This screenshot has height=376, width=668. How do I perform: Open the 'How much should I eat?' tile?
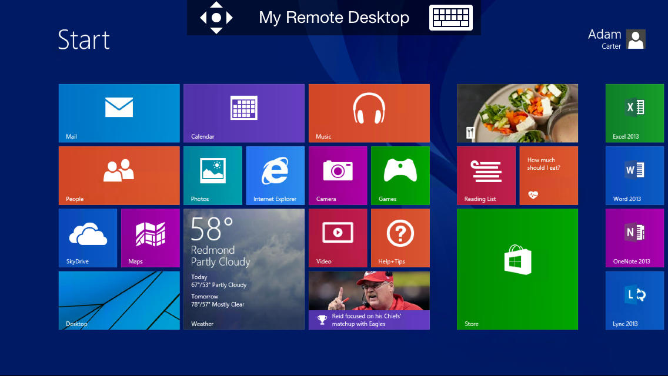click(x=548, y=176)
